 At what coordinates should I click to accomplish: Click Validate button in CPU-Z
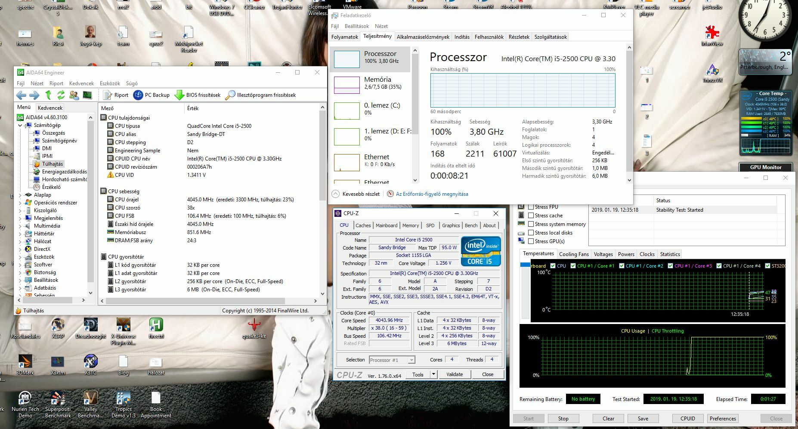[455, 374]
